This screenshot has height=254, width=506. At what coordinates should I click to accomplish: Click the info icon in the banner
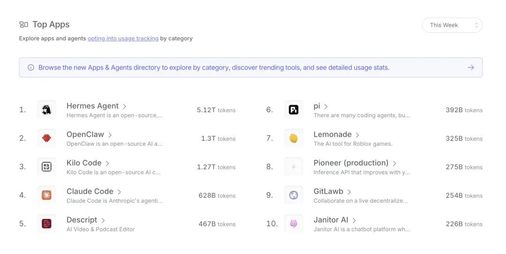[30, 67]
